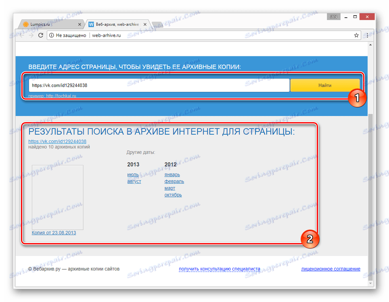Open the 'Копия от 23.08.2013' link
The width and height of the screenshot is (389, 302).
click(x=54, y=233)
